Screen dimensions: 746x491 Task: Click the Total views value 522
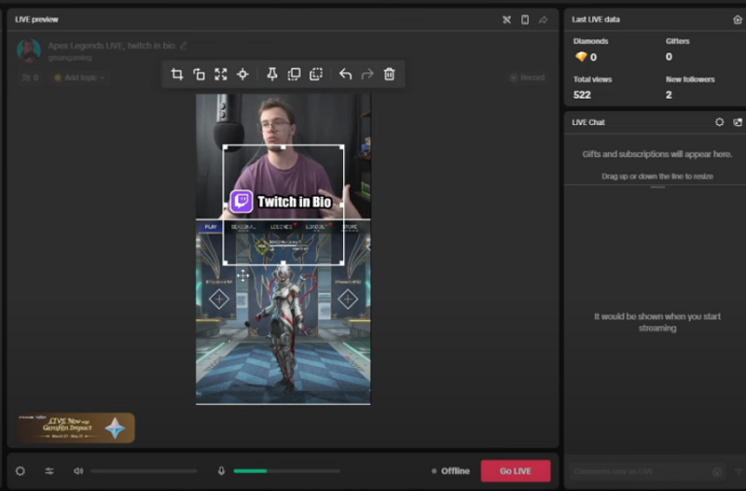(x=582, y=95)
